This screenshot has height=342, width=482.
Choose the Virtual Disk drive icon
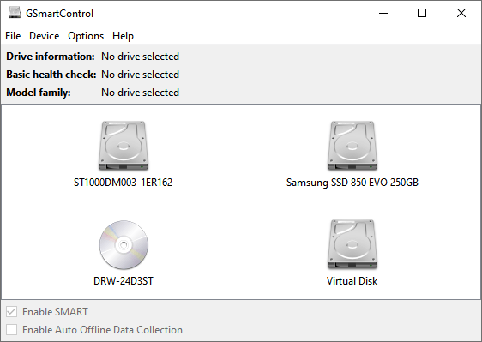(352, 244)
